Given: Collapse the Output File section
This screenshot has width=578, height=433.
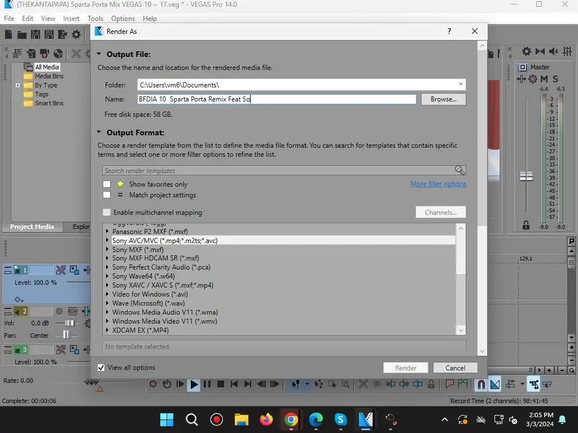Looking at the screenshot, I should (99, 54).
